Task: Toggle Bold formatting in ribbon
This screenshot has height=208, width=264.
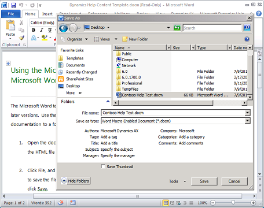Action: [x=34, y=30]
